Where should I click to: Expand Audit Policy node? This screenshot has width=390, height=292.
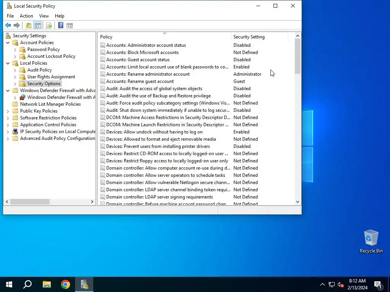[15, 70]
